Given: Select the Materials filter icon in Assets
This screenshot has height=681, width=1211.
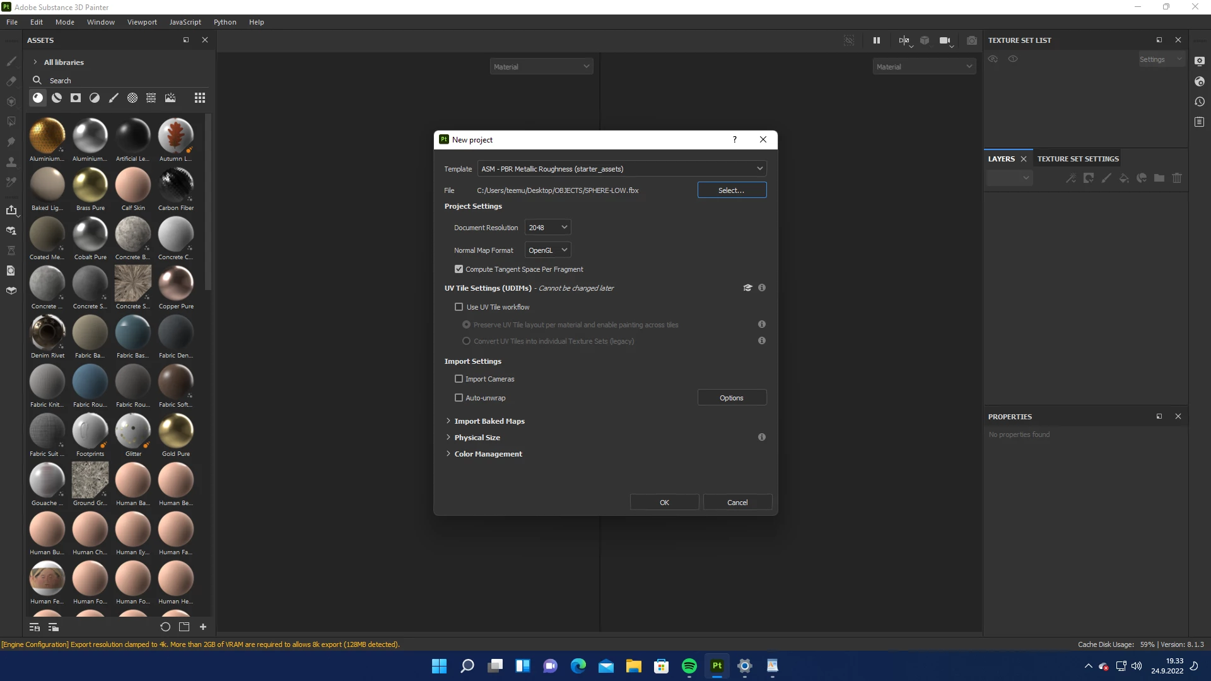Looking at the screenshot, I should coord(38,98).
